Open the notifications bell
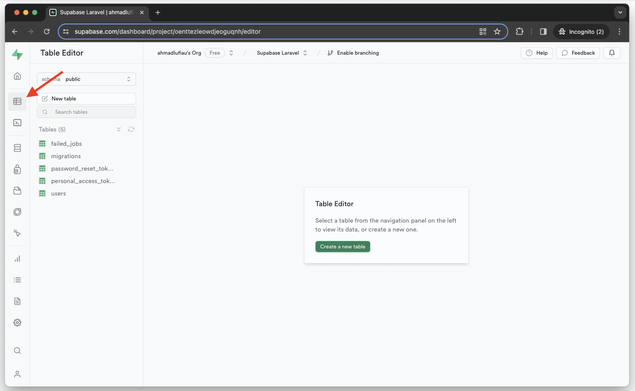 tap(612, 53)
